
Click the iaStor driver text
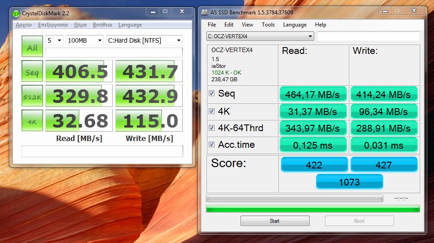click(x=219, y=66)
